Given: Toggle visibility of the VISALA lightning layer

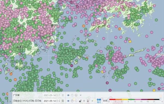Looking at the screenshot, I should tap(68, 101).
